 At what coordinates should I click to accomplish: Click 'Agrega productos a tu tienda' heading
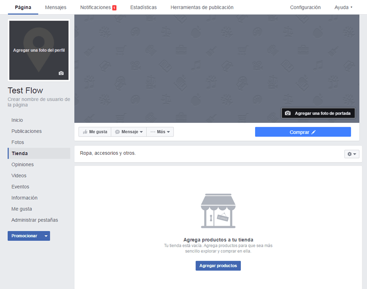[x=218, y=240]
